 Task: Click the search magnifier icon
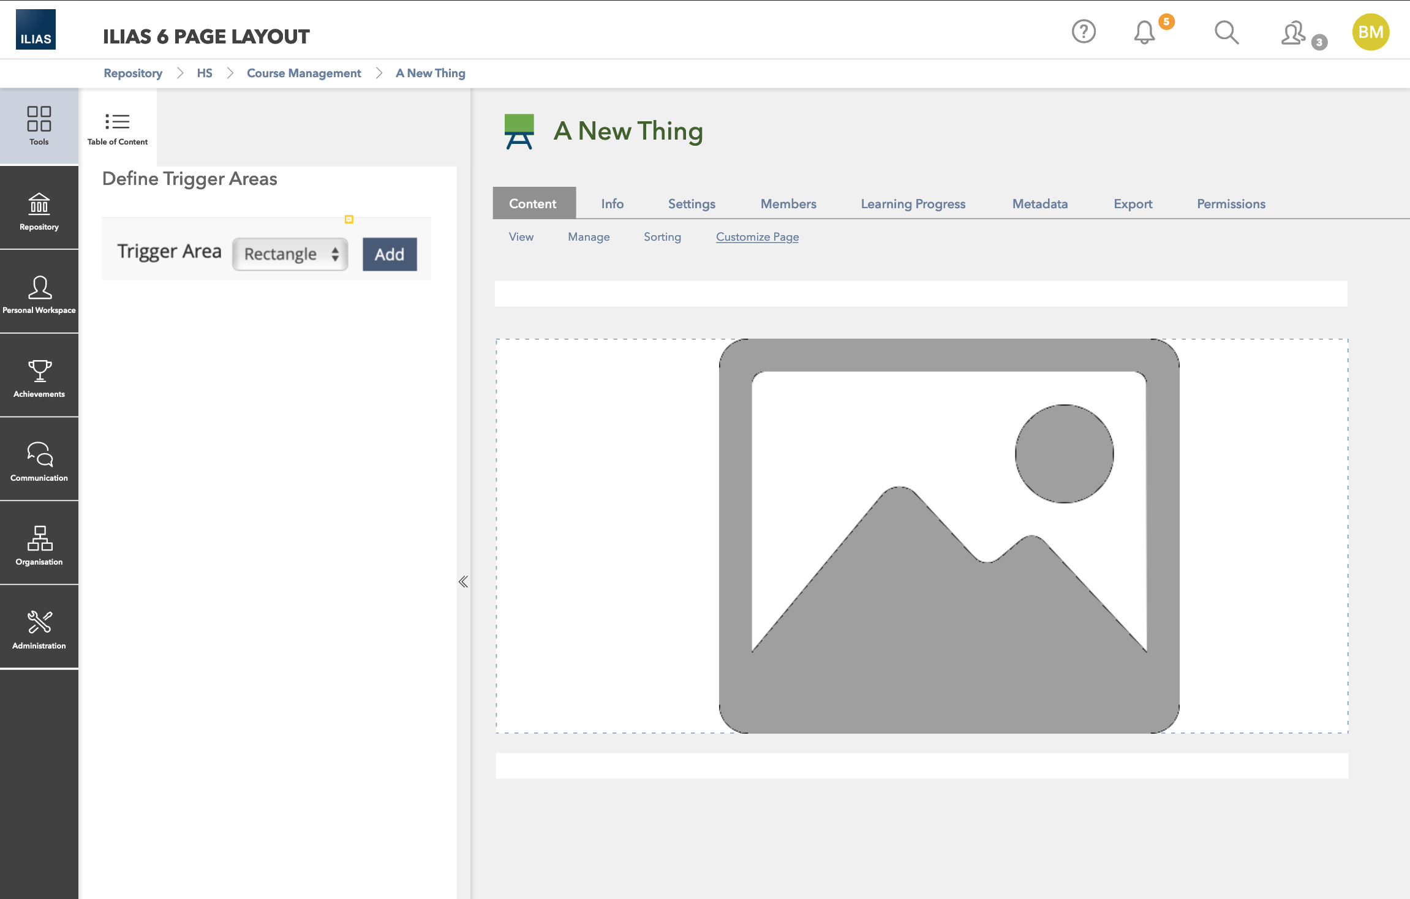(x=1226, y=32)
